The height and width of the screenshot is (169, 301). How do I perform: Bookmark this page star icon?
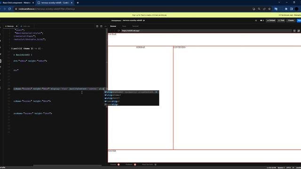269,9
